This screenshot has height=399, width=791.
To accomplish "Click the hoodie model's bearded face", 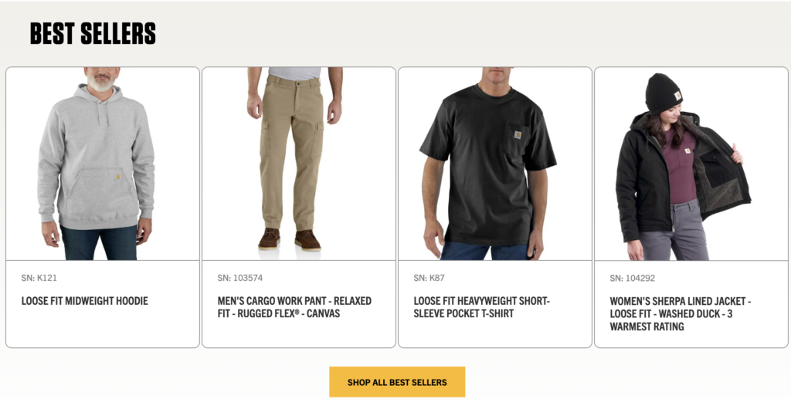I will tap(101, 79).
